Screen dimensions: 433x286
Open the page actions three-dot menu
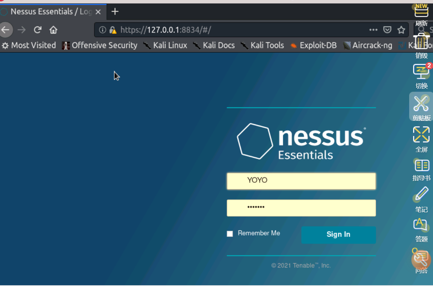(373, 30)
